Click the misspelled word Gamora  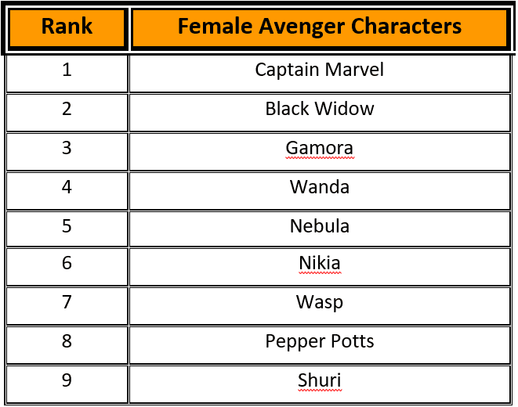click(320, 148)
